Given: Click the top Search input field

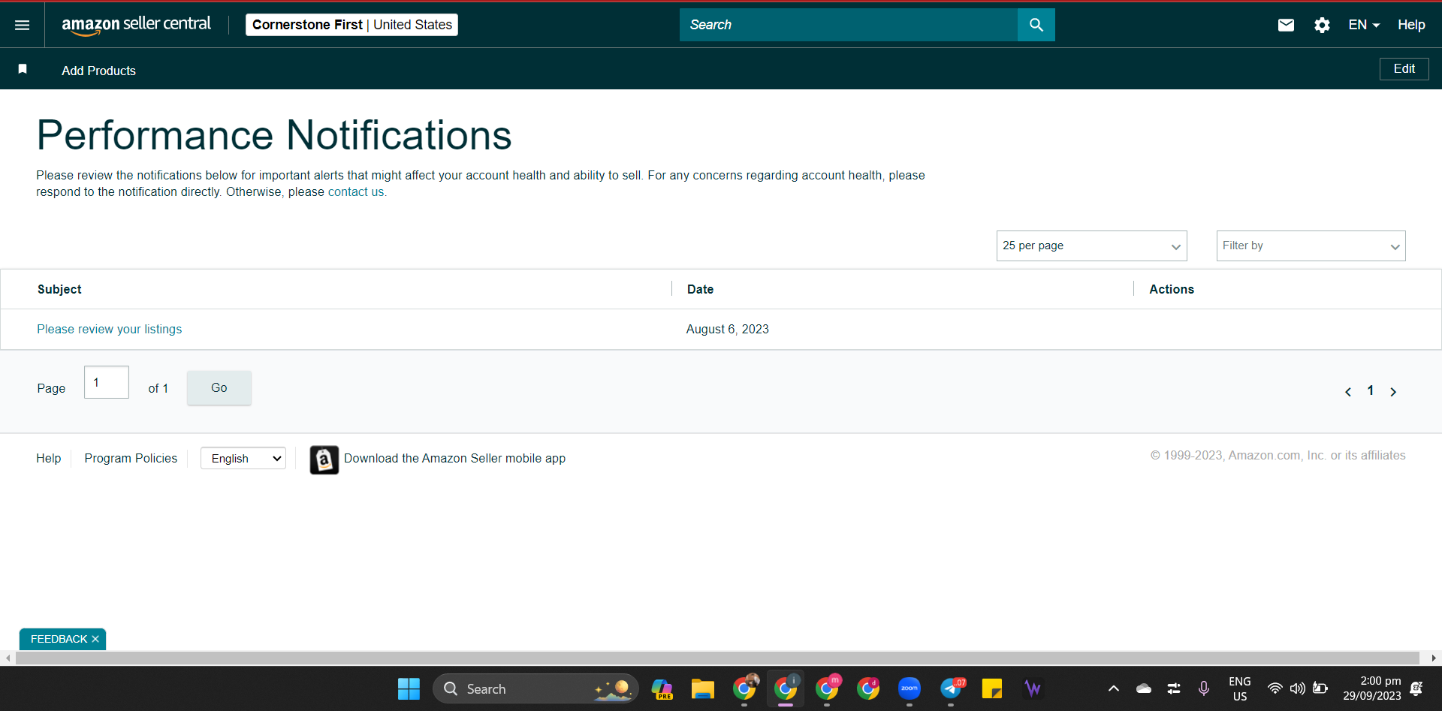Looking at the screenshot, I should pos(849,25).
